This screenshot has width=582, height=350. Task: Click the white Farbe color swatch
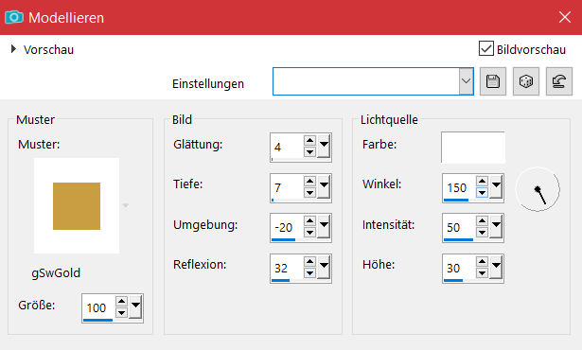click(473, 148)
